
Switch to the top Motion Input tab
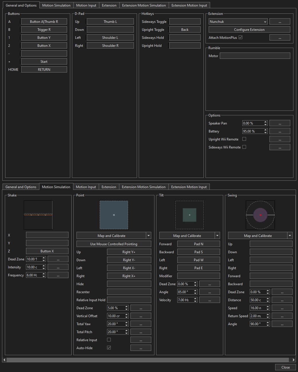86,5
